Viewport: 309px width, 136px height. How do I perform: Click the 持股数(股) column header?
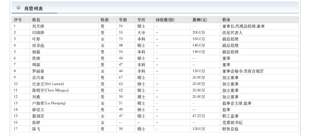point(165,20)
